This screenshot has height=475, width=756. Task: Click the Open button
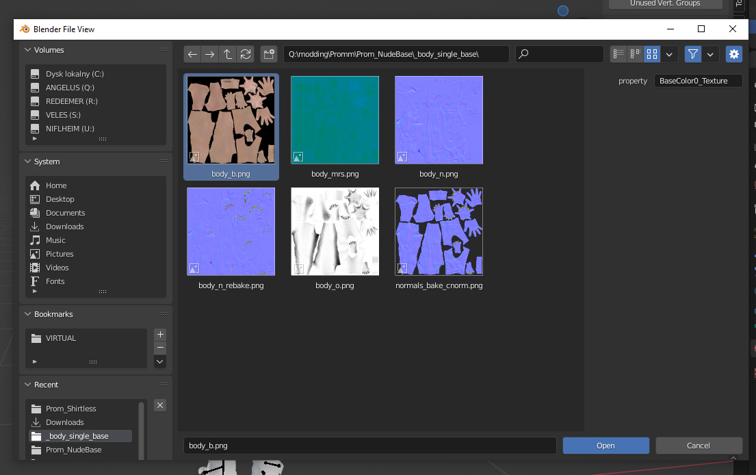click(605, 446)
